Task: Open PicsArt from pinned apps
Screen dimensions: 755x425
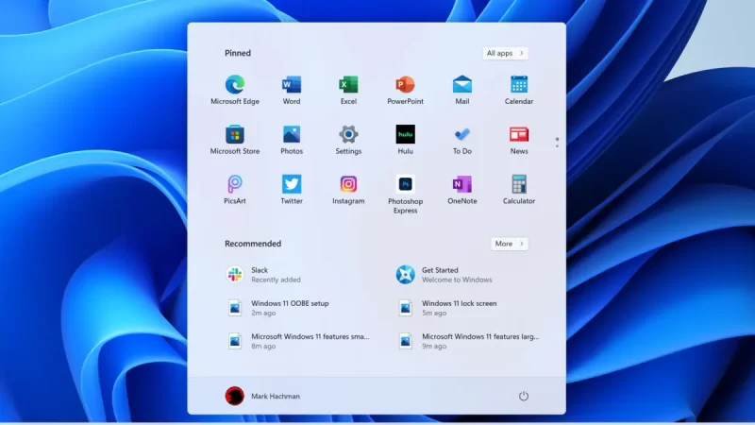Action: pos(234,184)
